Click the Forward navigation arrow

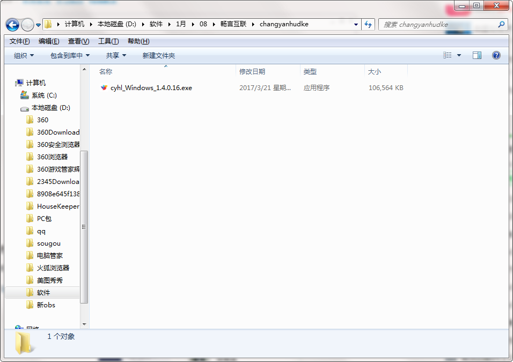(x=27, y=24)
